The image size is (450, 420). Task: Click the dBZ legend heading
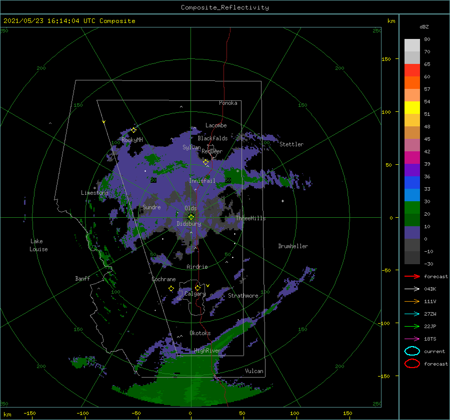coord(424,26)
